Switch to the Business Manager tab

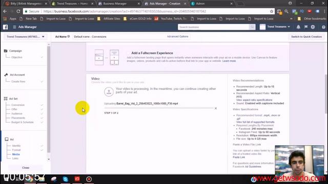(119, 4)
